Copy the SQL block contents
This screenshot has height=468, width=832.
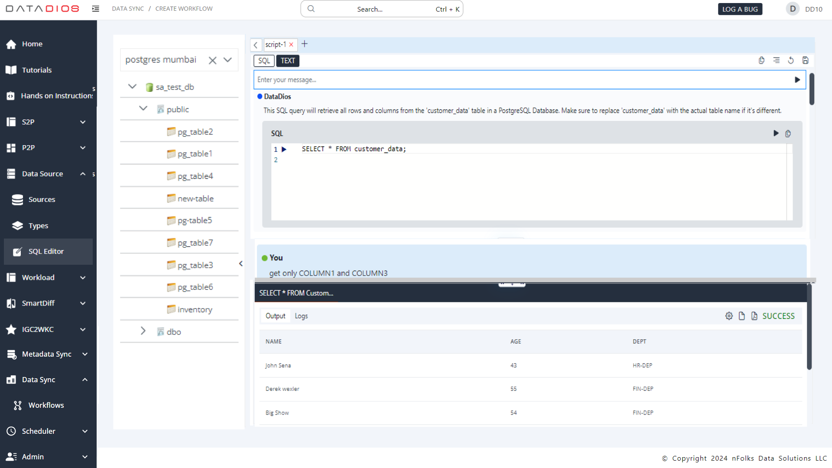(x=788, y=133)
